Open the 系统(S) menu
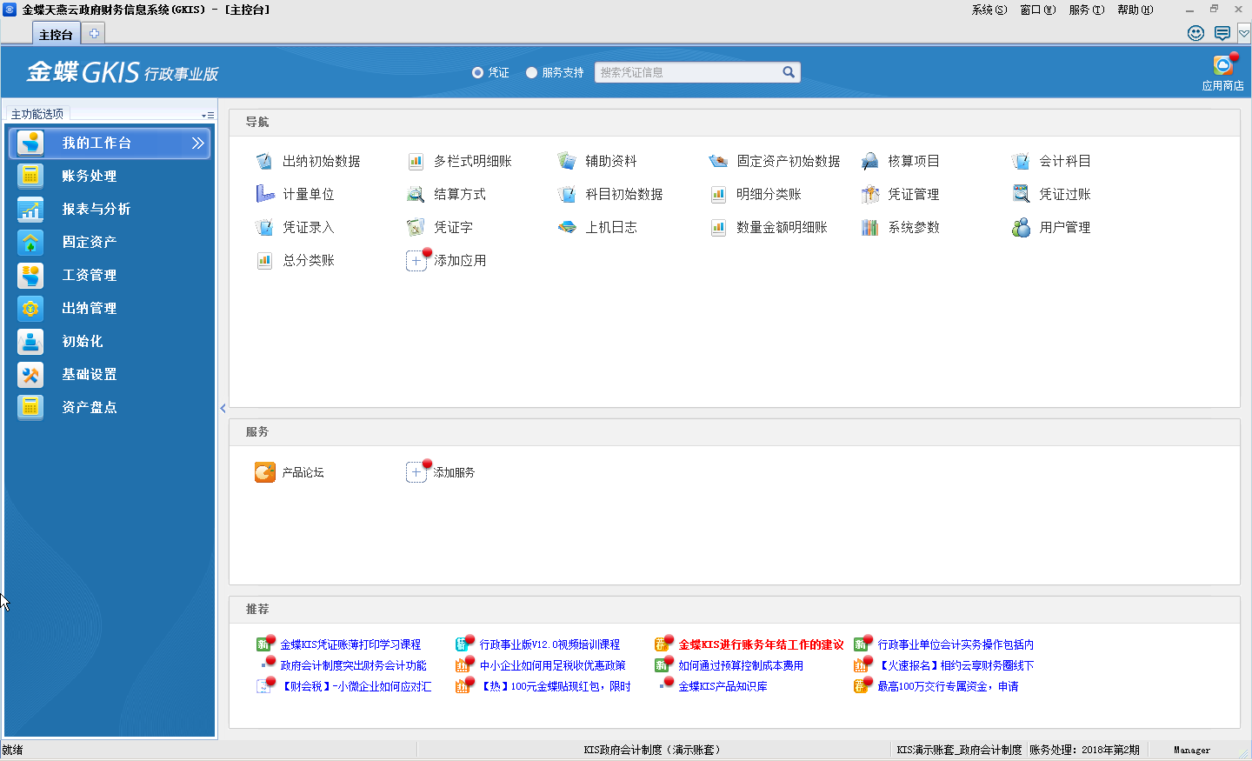This screenshot has width=1252, height=761. (x=989, y=10)
